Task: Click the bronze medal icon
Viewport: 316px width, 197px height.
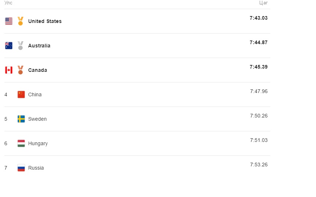Action: click(20, 70)
